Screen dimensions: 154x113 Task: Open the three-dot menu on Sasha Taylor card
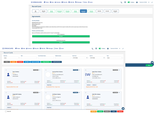click(x=119, y=70)
